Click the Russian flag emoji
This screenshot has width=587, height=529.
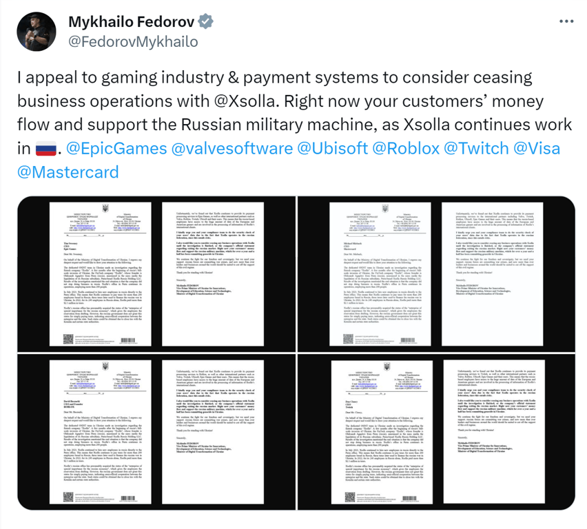coord(43,149)
